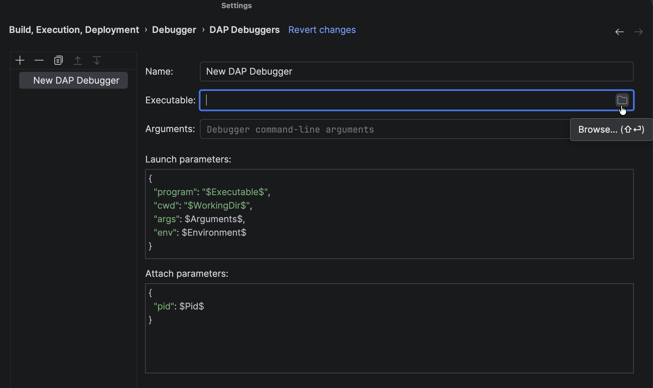653x388 pixels.
Task: Remove the selected debugger
Action: point(39,60)
